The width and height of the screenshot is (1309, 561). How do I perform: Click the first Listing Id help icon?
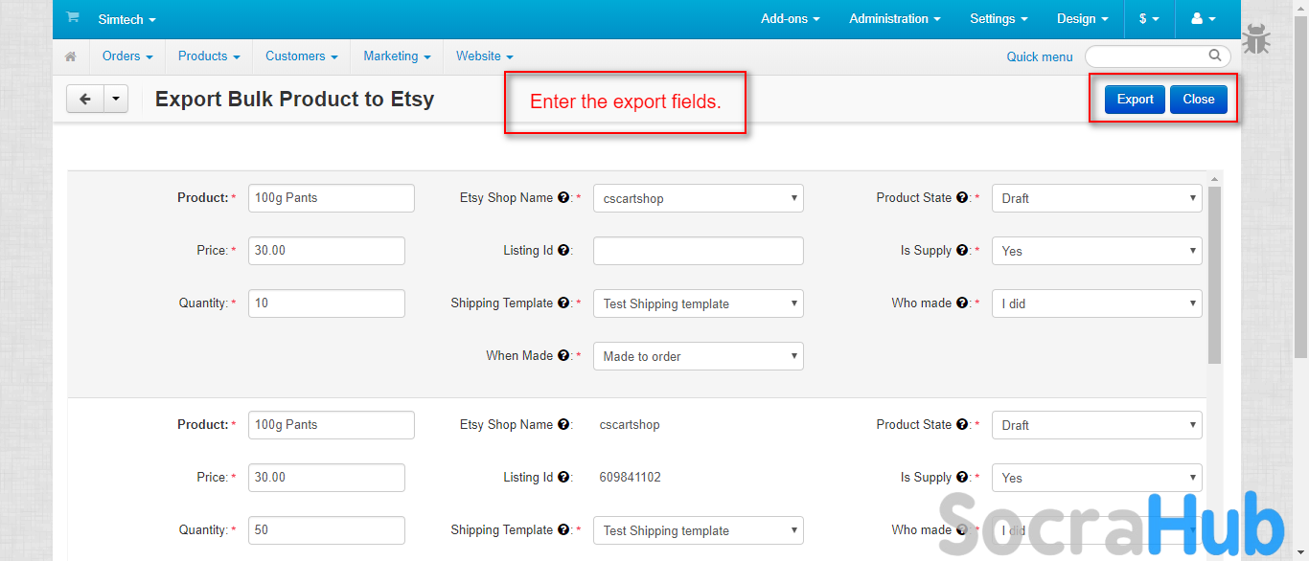point(563,251)
